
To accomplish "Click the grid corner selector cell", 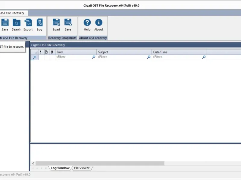I will point(35,52).
